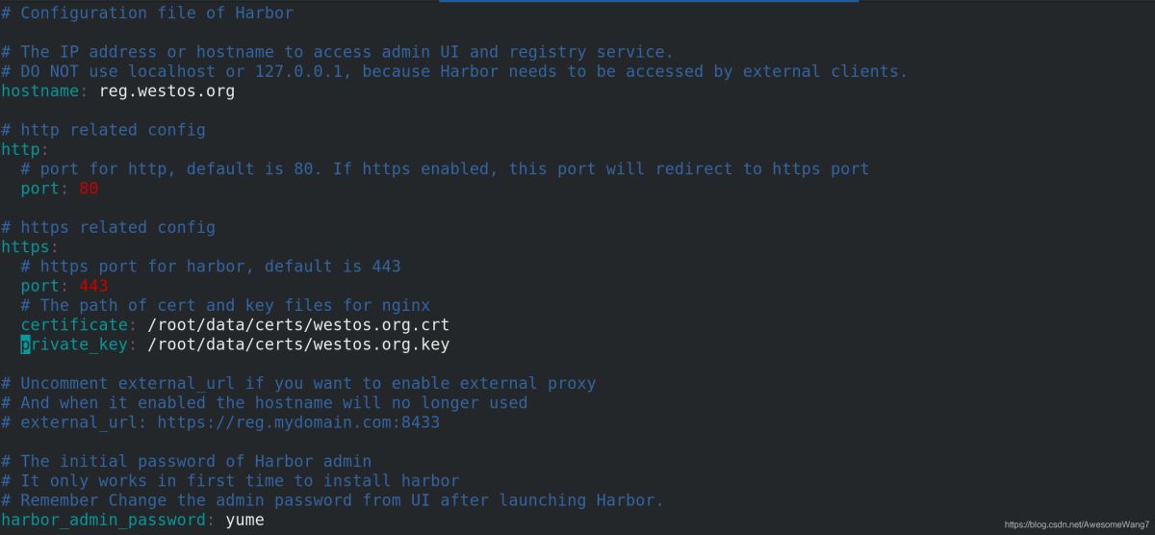Click the Configuration file of Harbor comment
This screenshot has width=1155, height=535.
point(147,13)
